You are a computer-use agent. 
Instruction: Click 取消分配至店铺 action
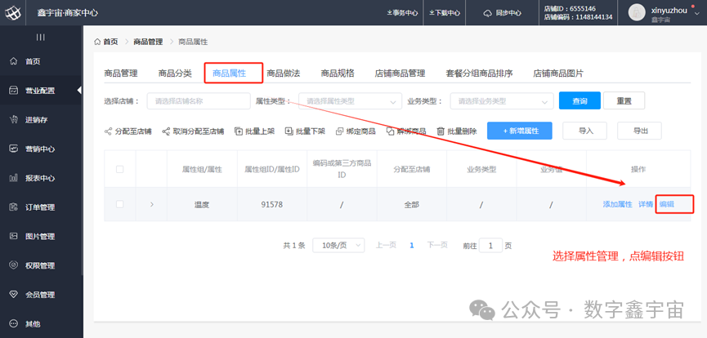coord(193,131)
